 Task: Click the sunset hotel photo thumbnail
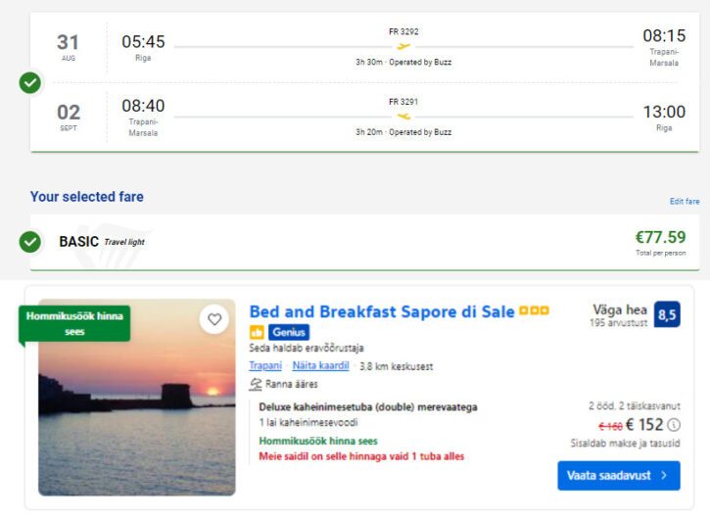[x=137, y=398]
